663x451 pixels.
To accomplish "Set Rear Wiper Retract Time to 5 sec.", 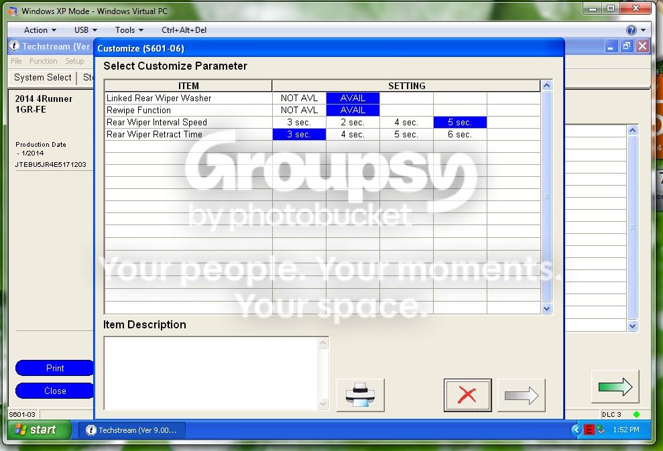I will point(406,135).
